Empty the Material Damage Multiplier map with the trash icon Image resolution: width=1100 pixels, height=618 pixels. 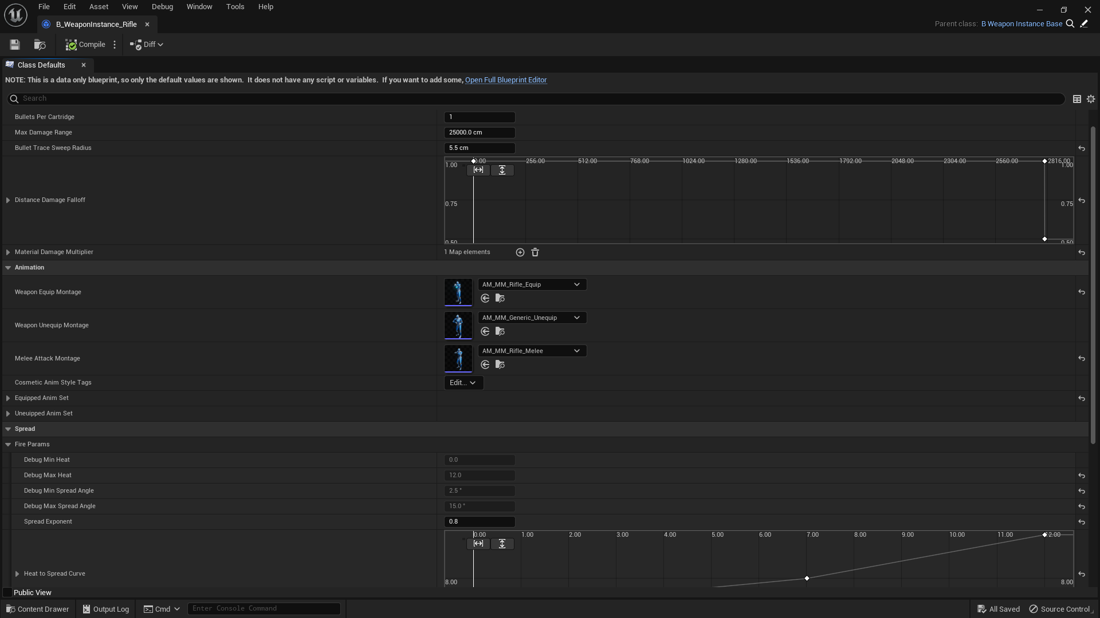[535, 252]
